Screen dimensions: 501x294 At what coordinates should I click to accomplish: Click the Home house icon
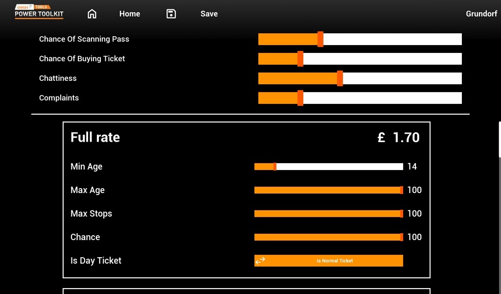[91, 14]
